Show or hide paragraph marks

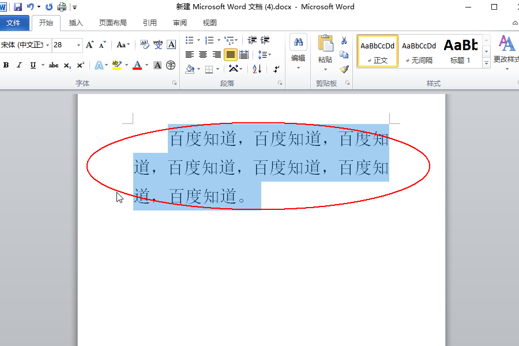276,69
